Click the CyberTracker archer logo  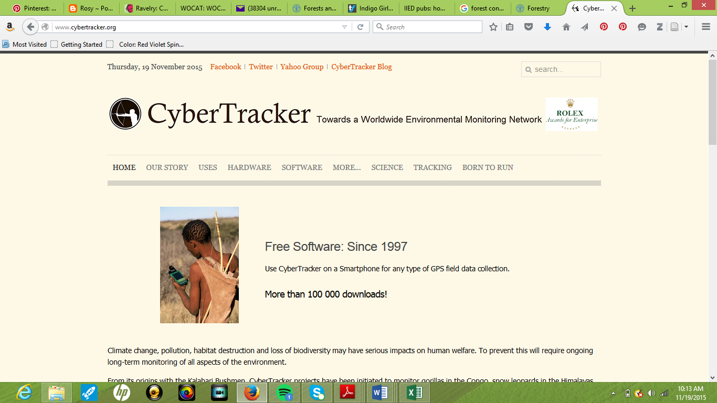(125, 114)
